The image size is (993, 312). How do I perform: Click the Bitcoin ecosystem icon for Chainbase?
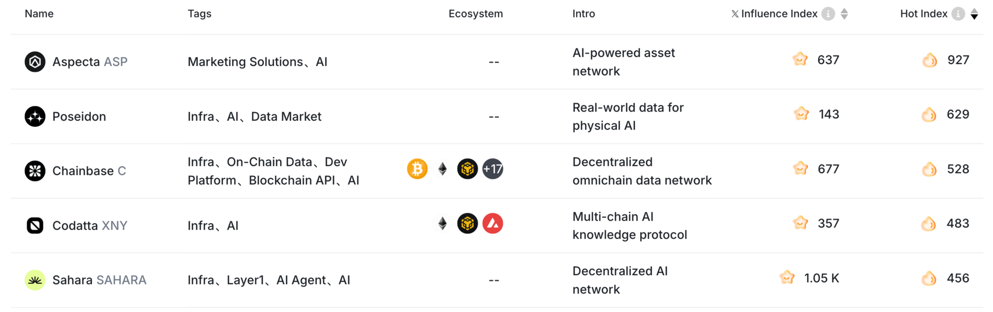[x=417, y=169]
